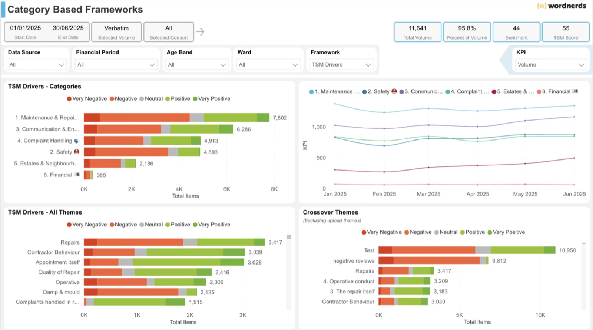Click the TSM Score 55 card
This screenshot has width=593, height=330.
point(566,32)
